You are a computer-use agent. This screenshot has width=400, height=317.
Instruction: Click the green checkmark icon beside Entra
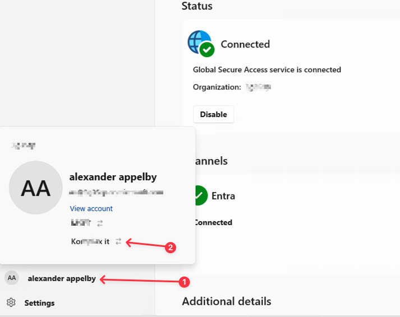[199, 195]
